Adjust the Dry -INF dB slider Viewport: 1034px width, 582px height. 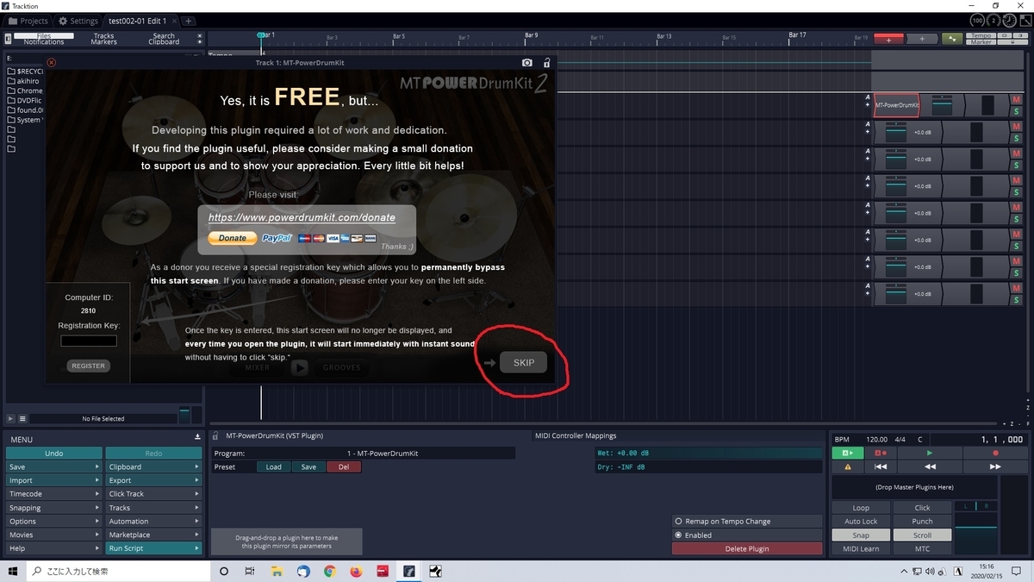(707, 466)
